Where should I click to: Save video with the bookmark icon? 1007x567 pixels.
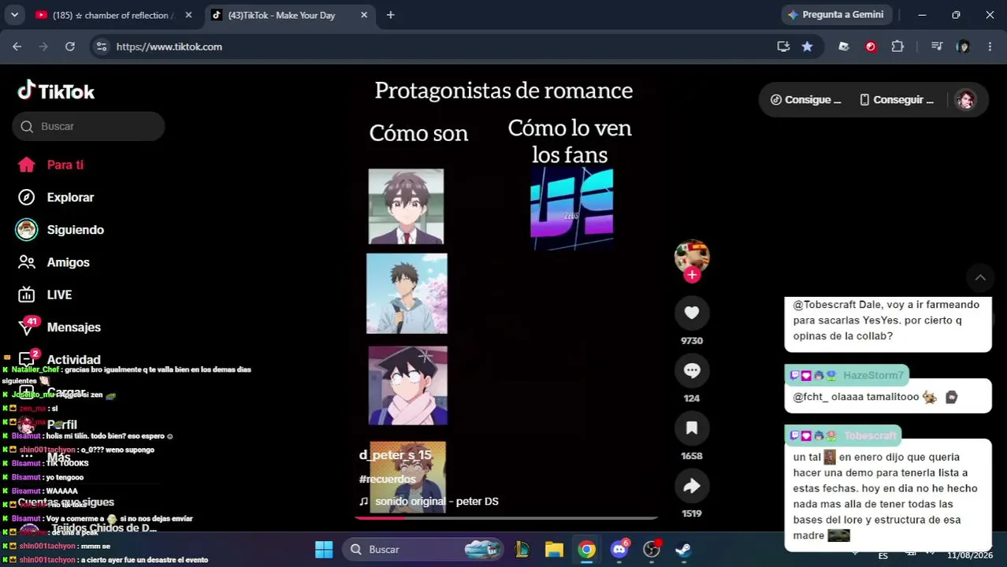[692, 428]
